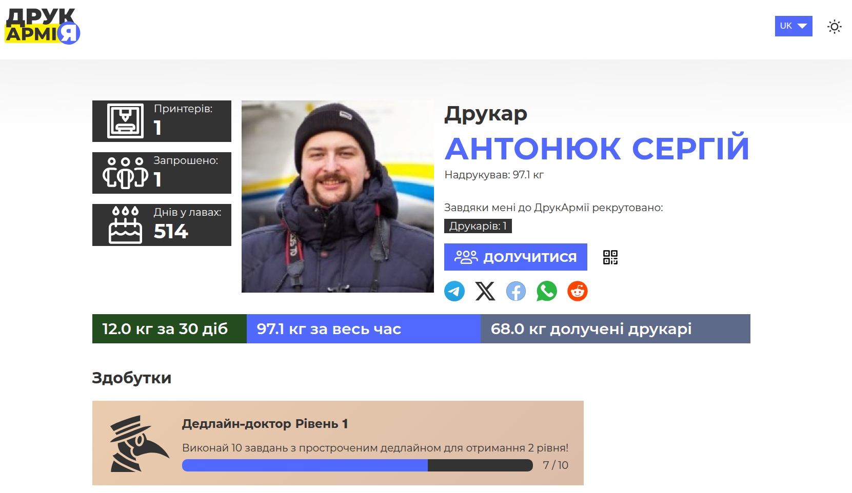
Task: Click the birthday cake days icon
Action: pyautogui.click(x=125, y=225)
